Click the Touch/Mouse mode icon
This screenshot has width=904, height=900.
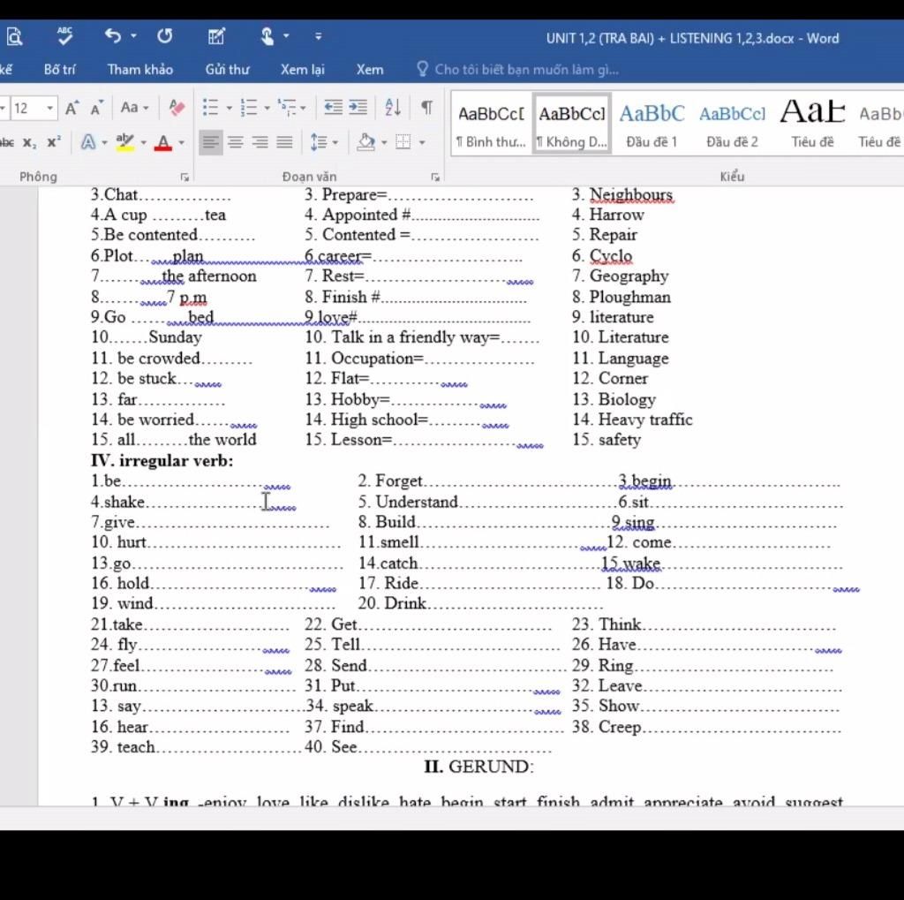[x=267, y=36]
